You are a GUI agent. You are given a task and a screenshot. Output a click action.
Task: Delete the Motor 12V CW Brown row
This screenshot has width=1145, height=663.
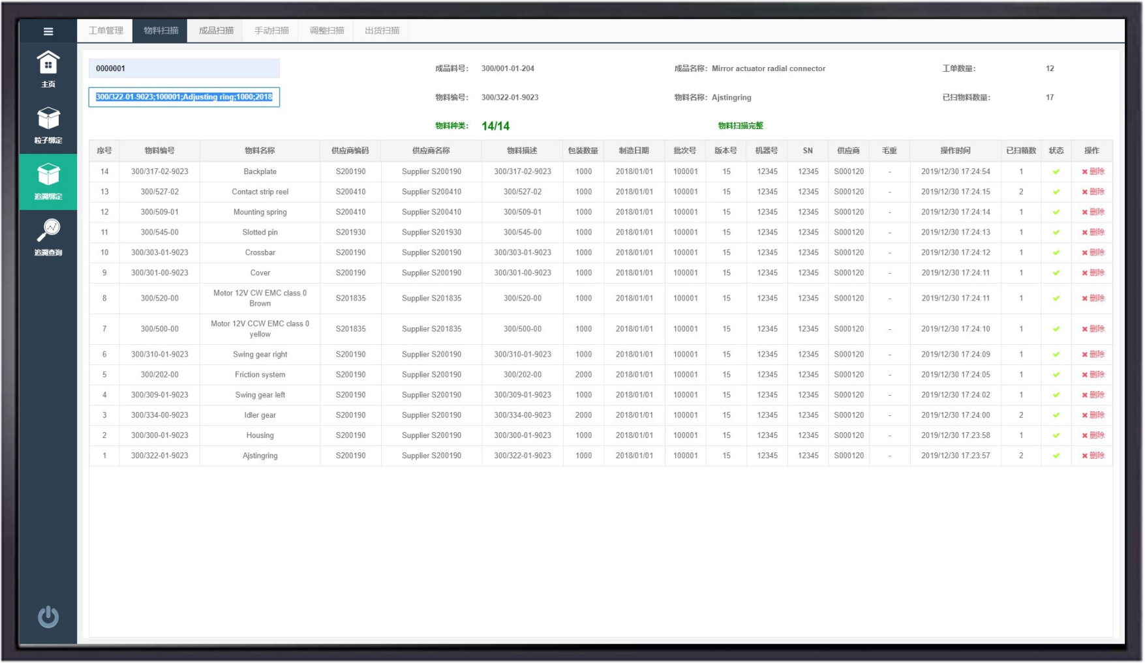pyautogui.click(x=1093, y=298)
